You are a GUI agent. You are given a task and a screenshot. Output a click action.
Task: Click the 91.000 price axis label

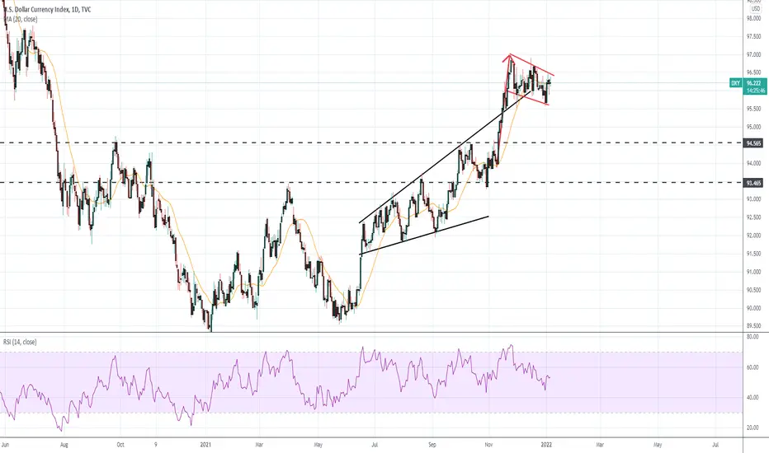coord(753,272)
